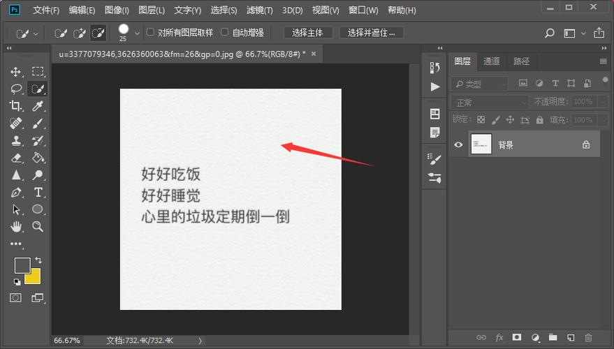
Task: Select the Path Selection tool
Action: coord(16,209)
